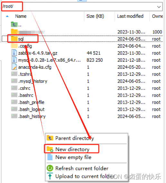Viewport: 166px width, 183px height.
Task: Click the Owner column header
Action: 157,16
